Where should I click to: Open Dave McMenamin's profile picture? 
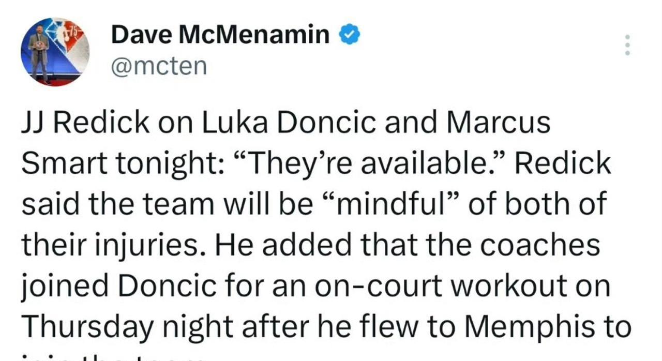coord(55,51)
